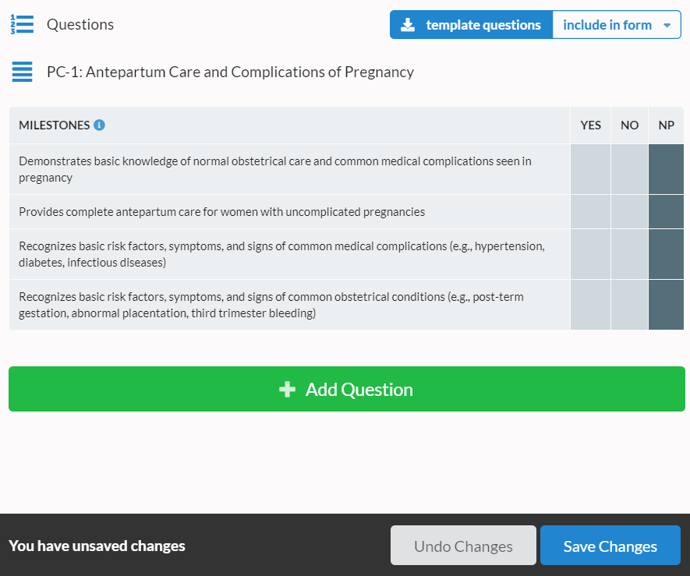
Task: Select NP for the obstetrical conditions milestone
Action: (x=666, y=305)
